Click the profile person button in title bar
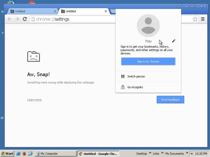Screen dimensions: 210x157 point(178,6)
